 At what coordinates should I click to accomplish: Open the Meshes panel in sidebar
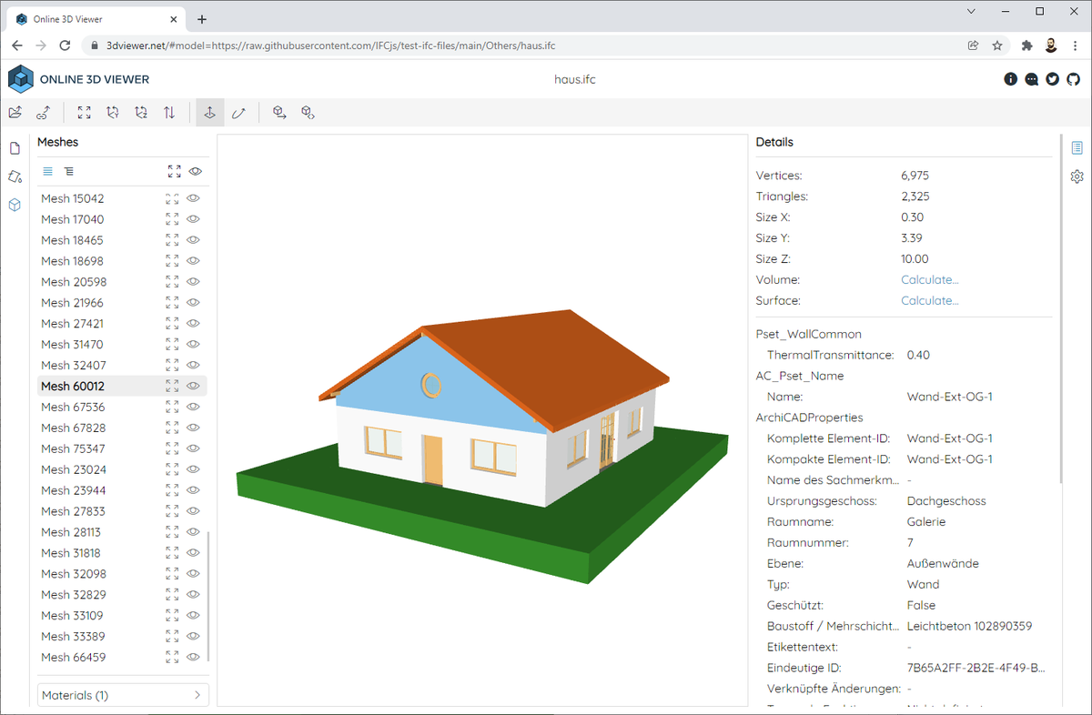15,205
